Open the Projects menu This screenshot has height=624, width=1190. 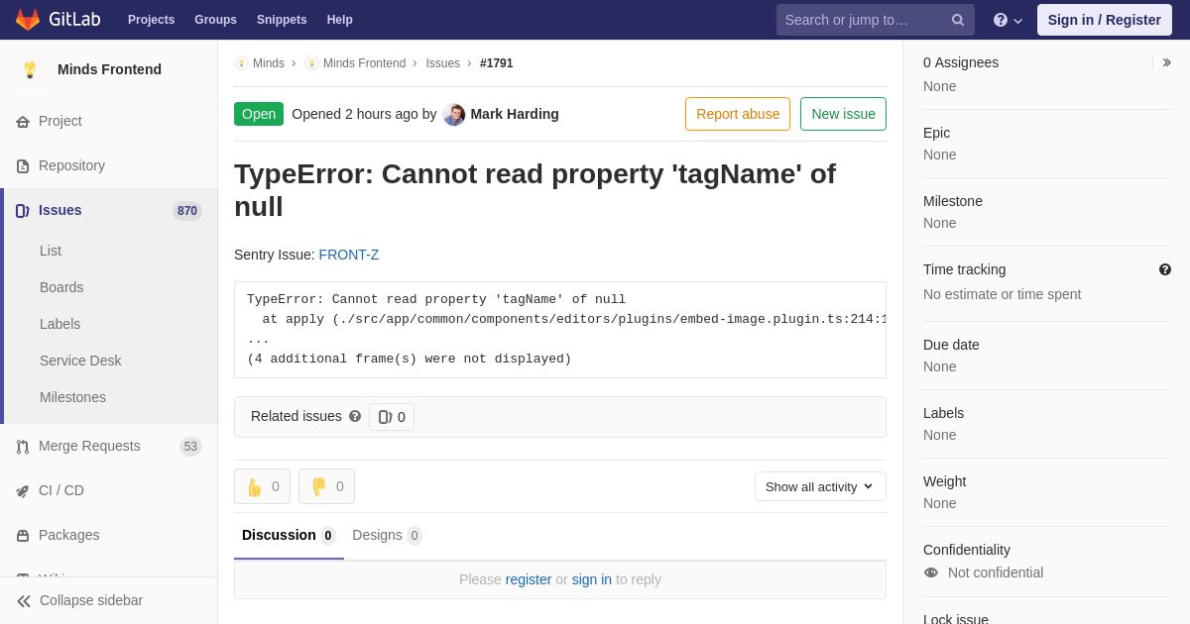tap(151, 20)
